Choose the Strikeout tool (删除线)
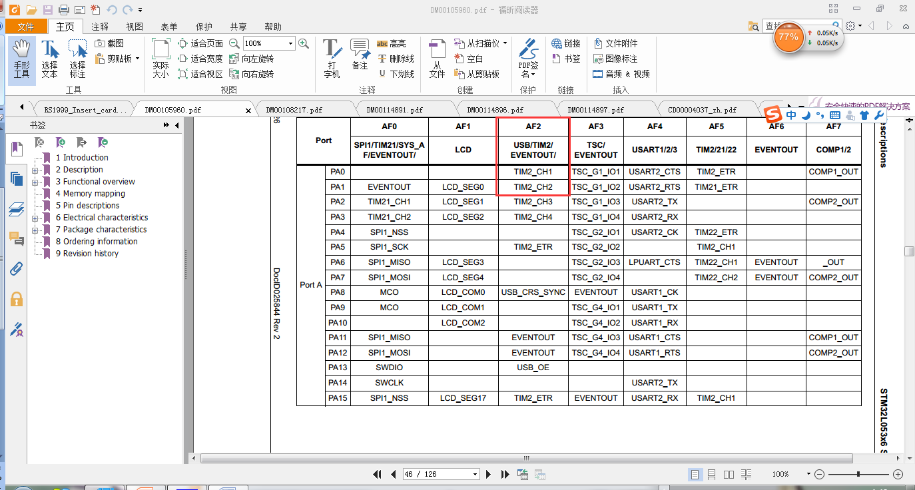The height and width of the screenshot is (490, 915). click(x=396, y=59)
